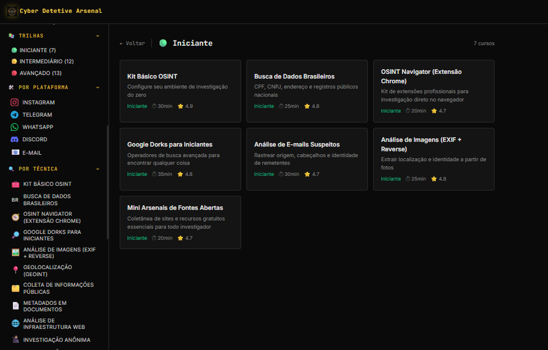Open the Mini Arsenais de Fontes Abertas card

pyautogui.click(x=180, y=223)
